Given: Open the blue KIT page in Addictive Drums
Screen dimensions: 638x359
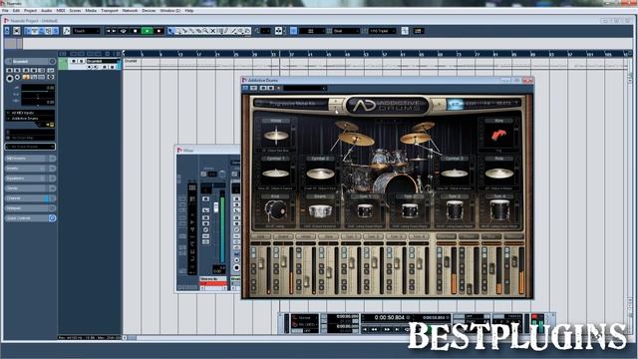Looking at the screenshot, I should tap(456, 104).
